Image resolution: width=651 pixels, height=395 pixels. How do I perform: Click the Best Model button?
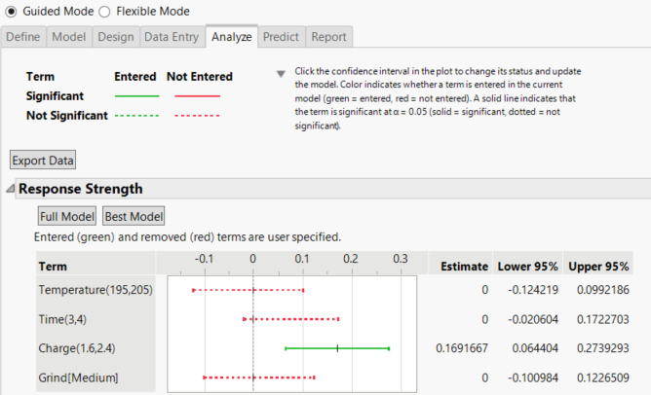pos(134,216)
